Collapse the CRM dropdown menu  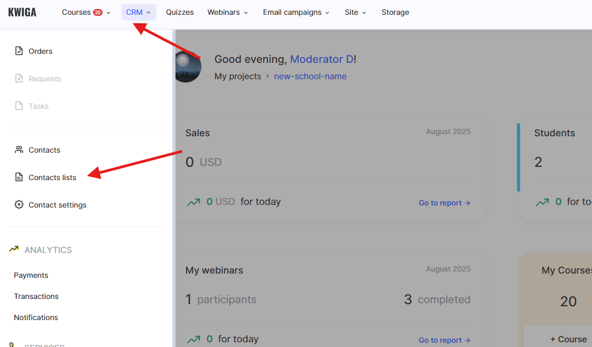pos(138,12)
